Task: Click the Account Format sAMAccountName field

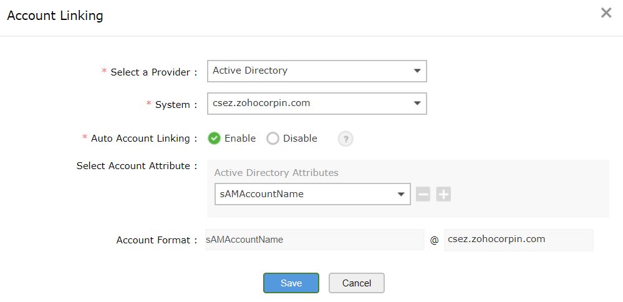Action: tap(314, 240)
